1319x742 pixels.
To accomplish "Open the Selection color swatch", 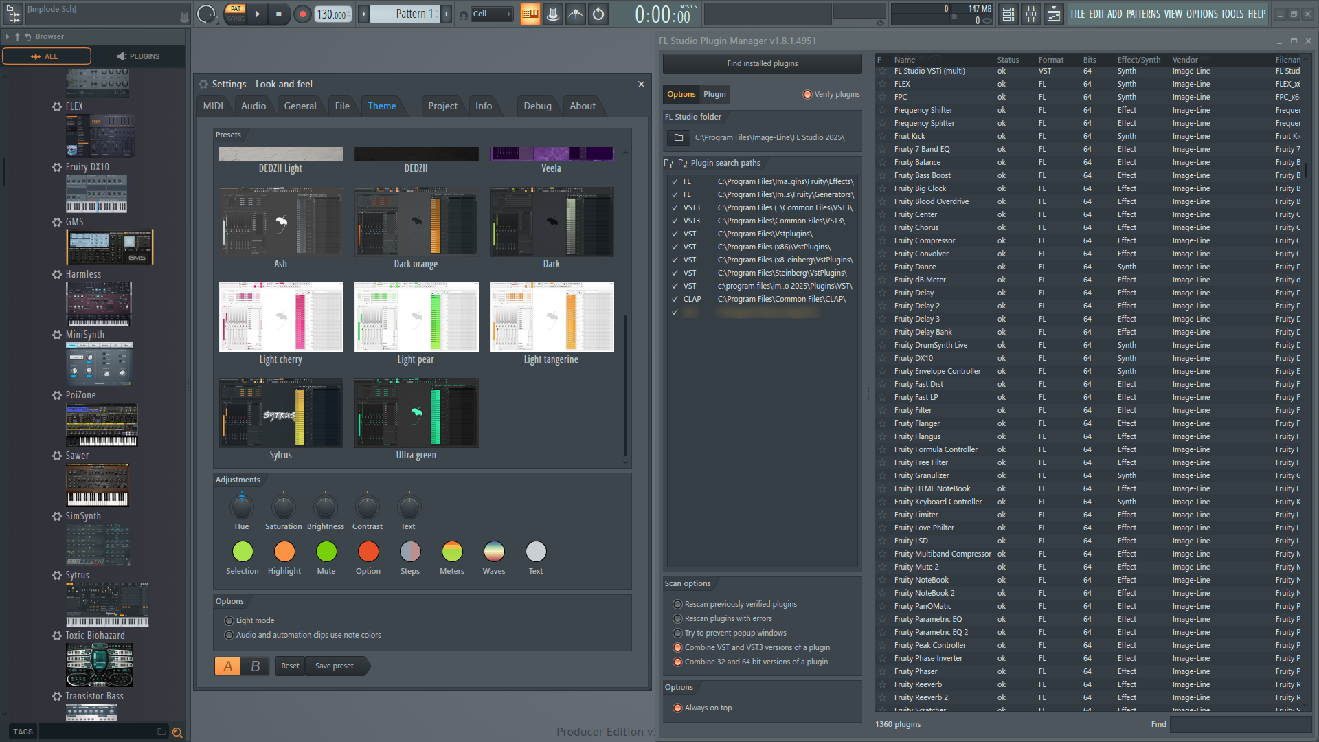I will 243,551.
